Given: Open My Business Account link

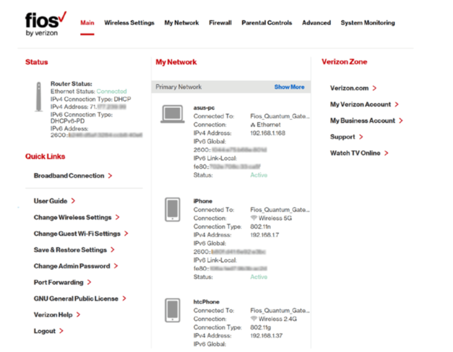Looking at the screenshot, I should point(363,120).
